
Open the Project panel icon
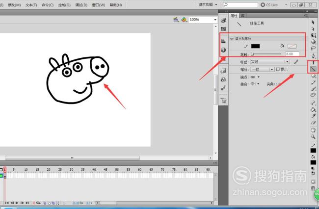(x=223, y=100)
